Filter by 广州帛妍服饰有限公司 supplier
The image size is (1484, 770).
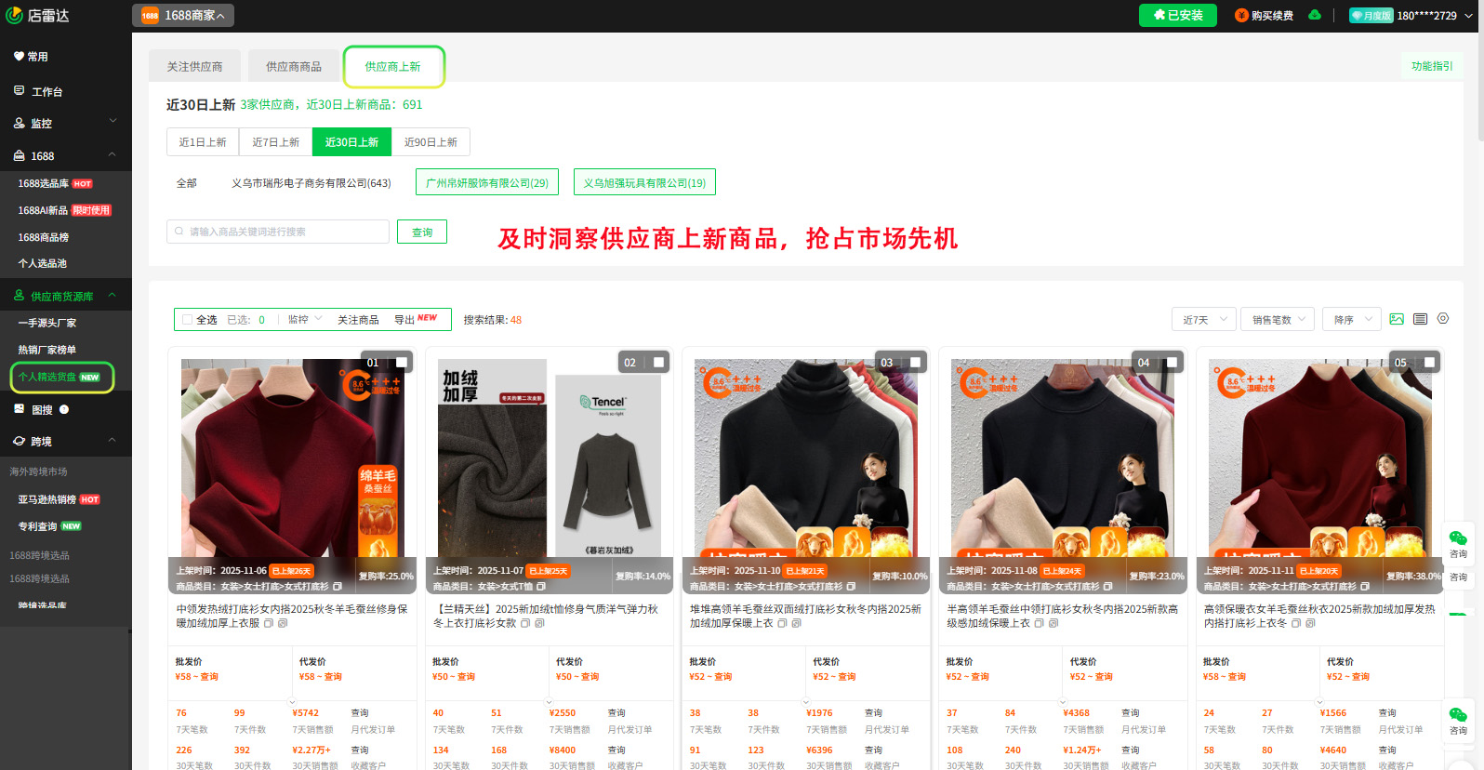487,183
